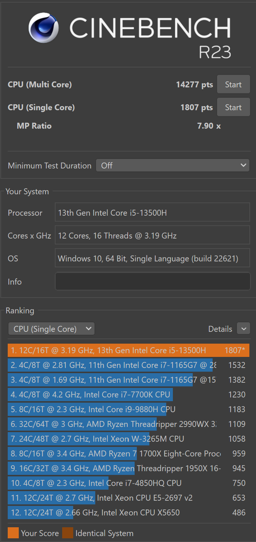This screenshot has width=256, height=542.
Task: Click the MP Ratio value 7.90 x
Action: click(209, 126)
